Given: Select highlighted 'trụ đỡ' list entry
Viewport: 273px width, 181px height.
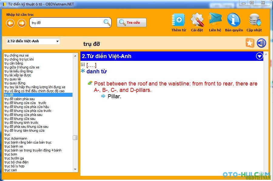Looking at the screenshot, I should [38, 95].
